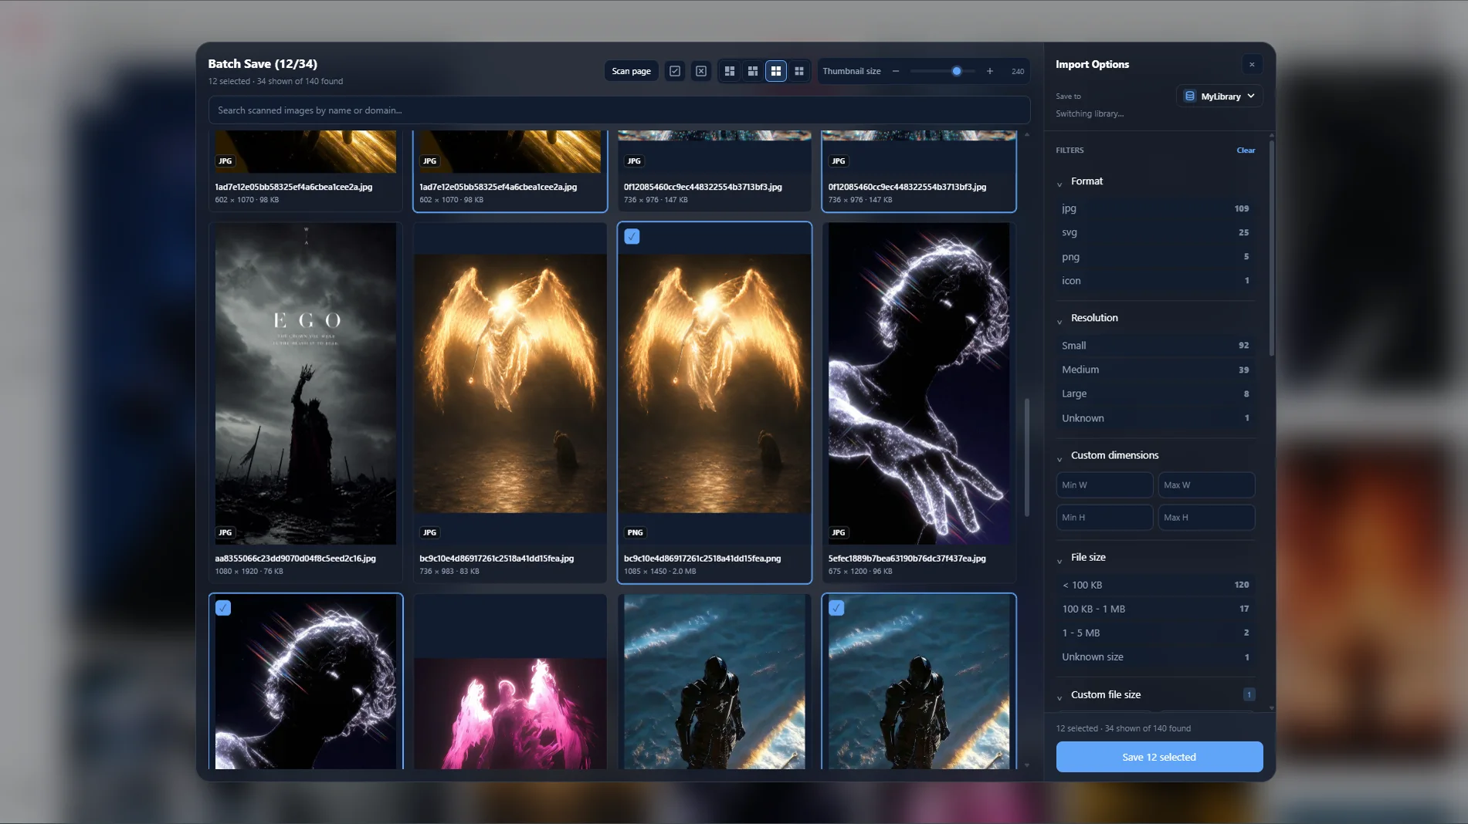This screenshot has width=1468, height=824.
Task: Switch to masonry layout with tall left tile
Action: [x=730, y=71]
